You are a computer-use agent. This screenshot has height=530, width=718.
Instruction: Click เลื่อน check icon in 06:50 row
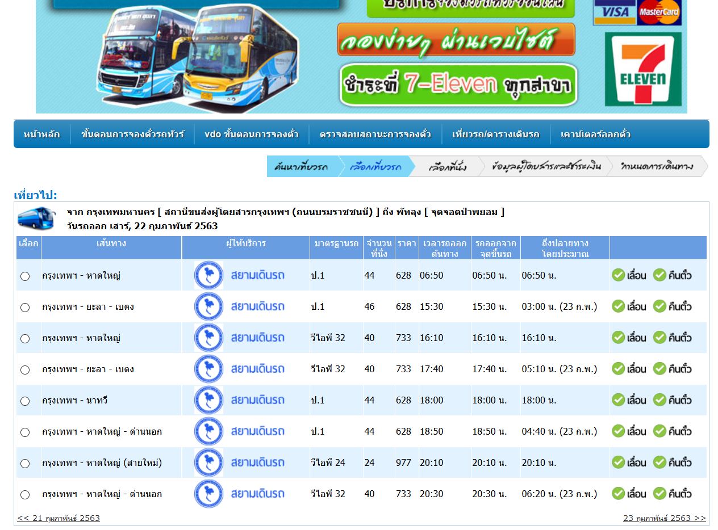point(618,275)
